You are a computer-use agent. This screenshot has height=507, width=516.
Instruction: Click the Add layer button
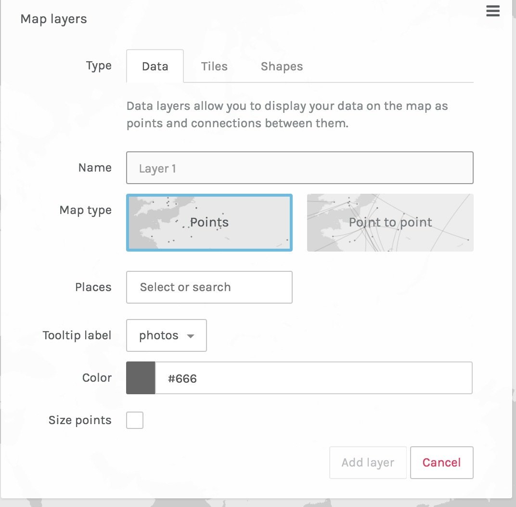click(368, 463)
